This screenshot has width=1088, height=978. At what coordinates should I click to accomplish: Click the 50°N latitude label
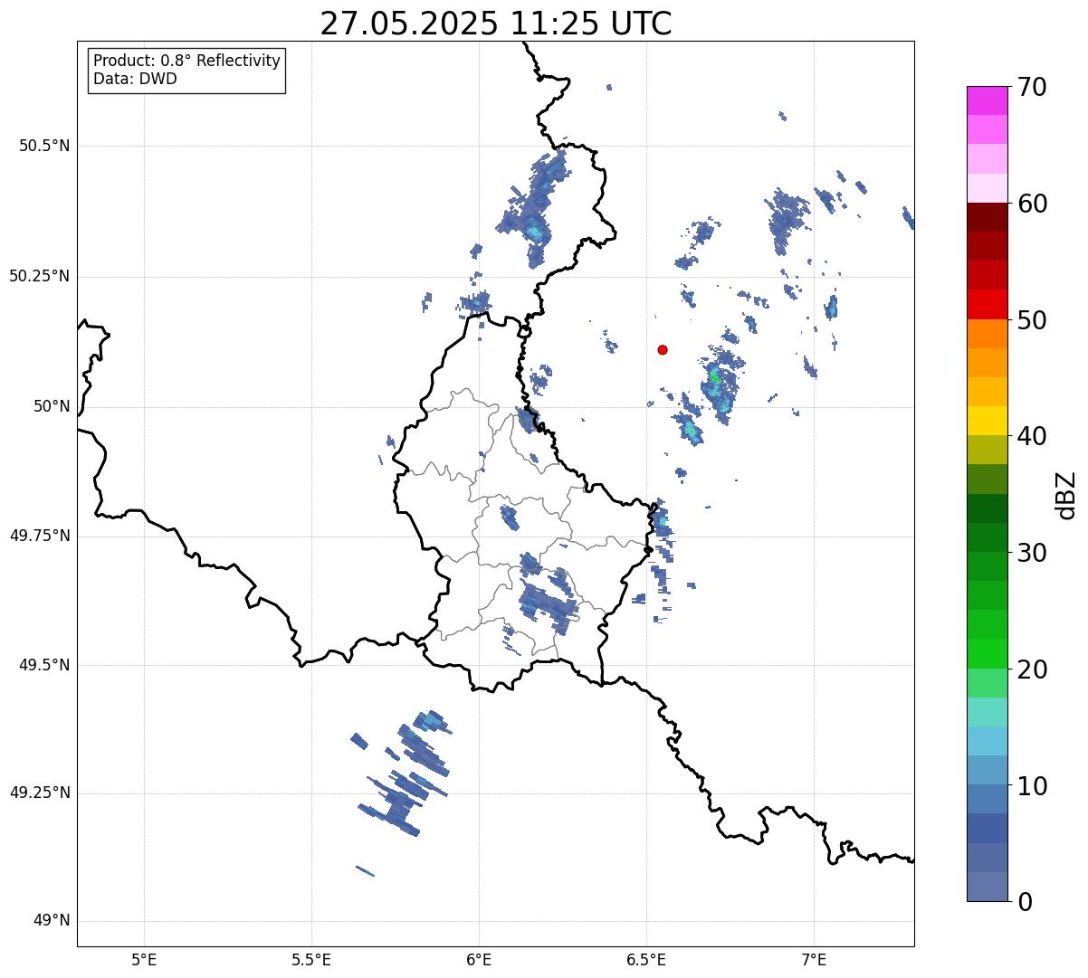coord(52,406)
